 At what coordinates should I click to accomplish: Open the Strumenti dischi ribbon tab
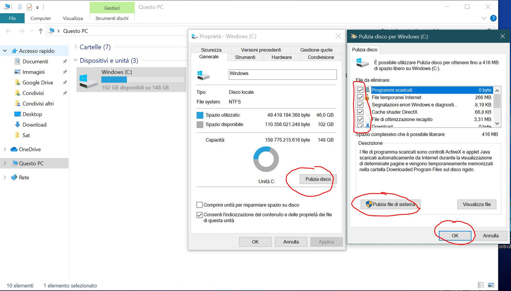coord(112,18)
